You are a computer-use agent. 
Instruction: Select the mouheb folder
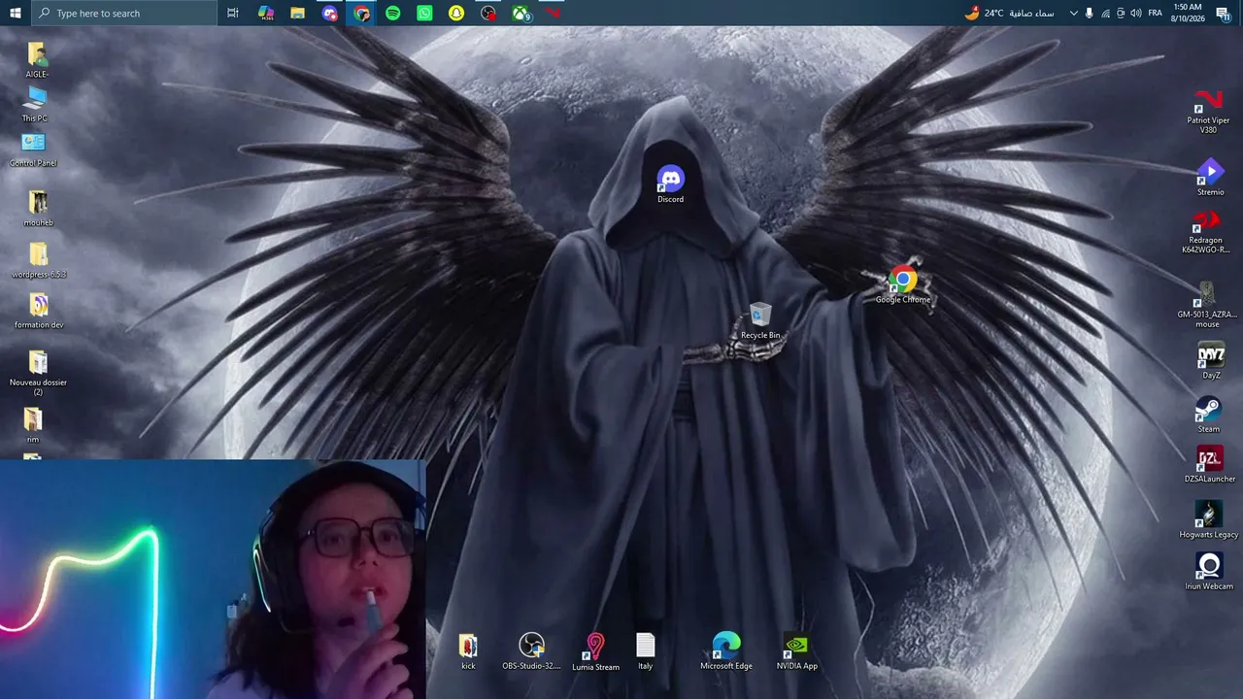pos(38,208)
